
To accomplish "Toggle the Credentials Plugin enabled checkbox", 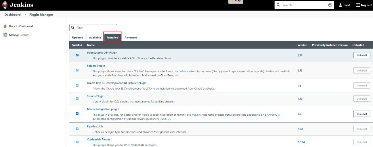I will point(77,142).
